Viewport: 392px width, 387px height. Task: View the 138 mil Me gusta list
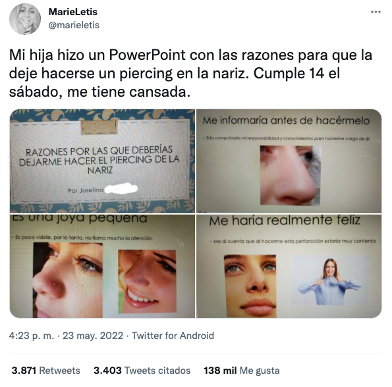click(x=242, y=371)
